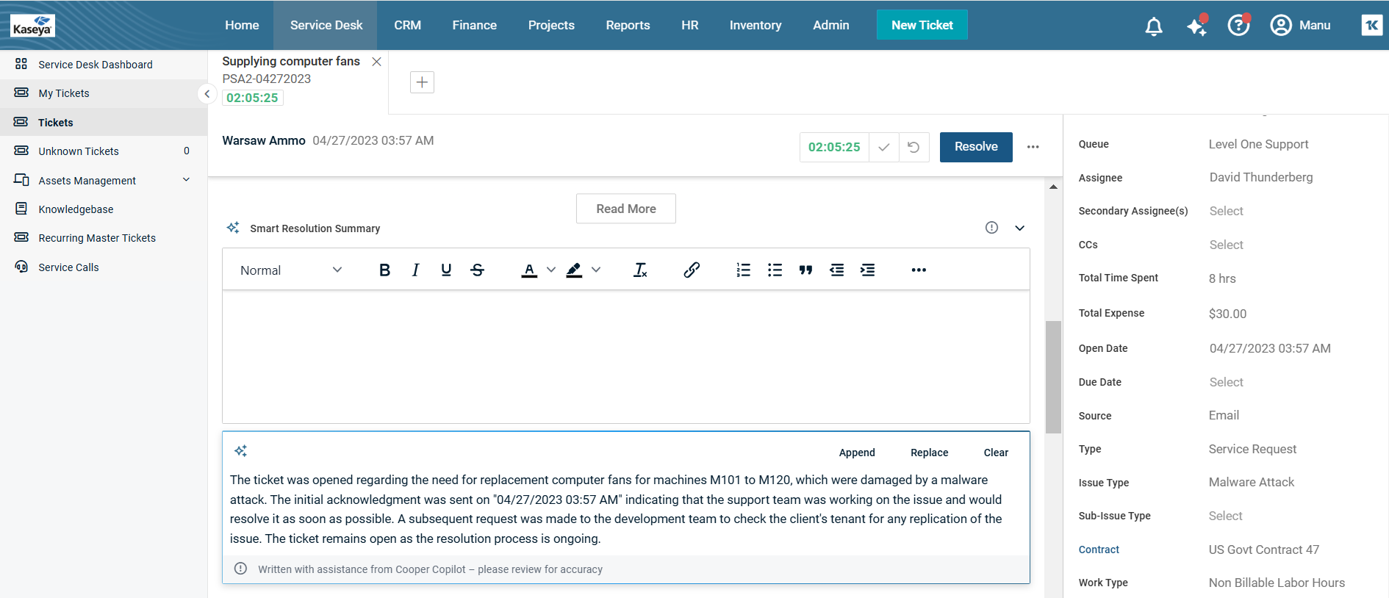Apply blockquote formatting
The height and width of the screenshot is (598, 1389).
coord(805,270)
